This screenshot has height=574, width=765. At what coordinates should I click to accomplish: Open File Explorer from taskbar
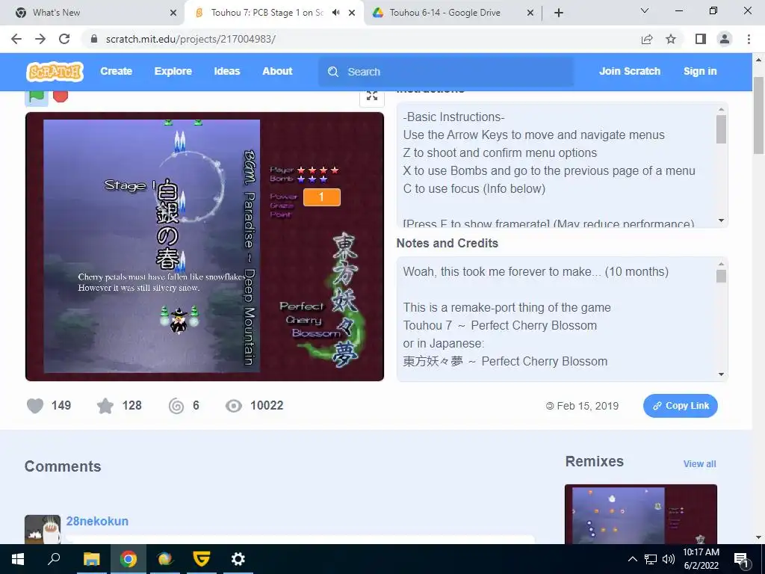tap(91, 559)
